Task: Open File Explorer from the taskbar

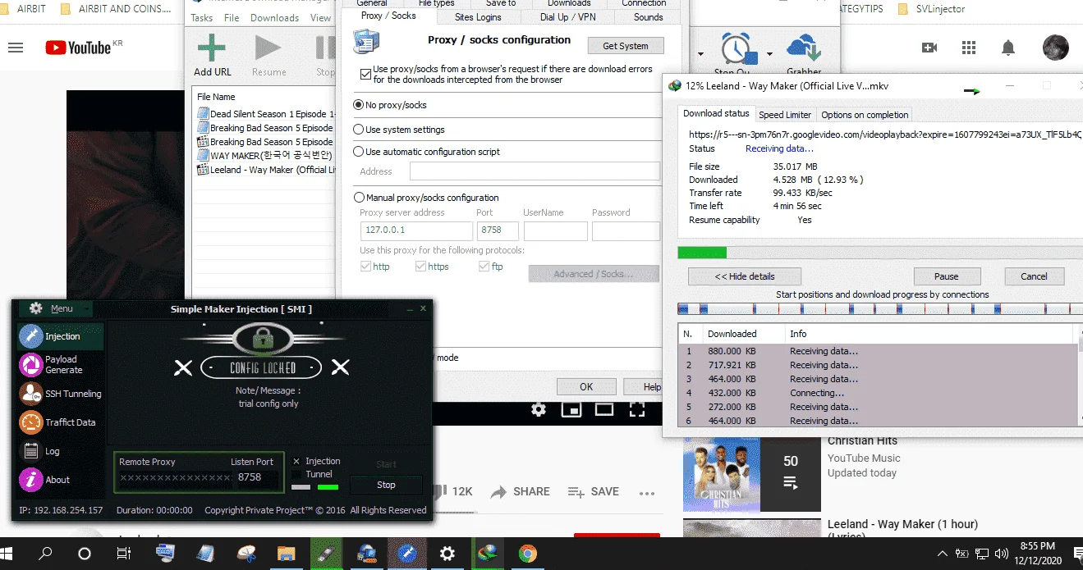Action: 286,554
